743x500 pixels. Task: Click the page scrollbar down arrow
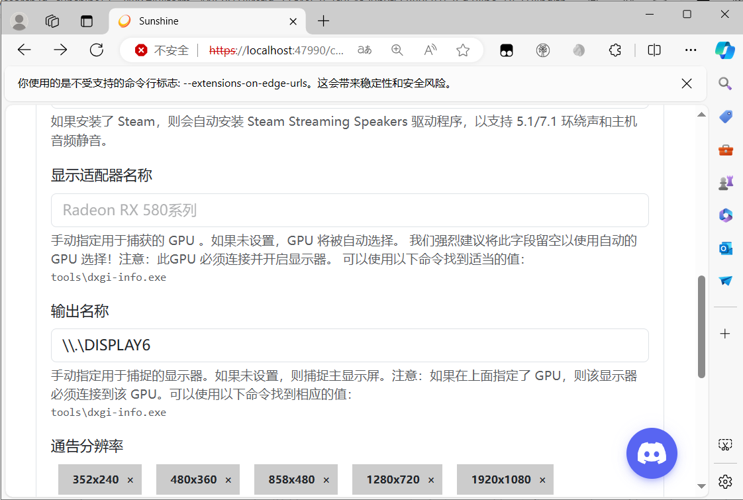(x=702, y=486)
